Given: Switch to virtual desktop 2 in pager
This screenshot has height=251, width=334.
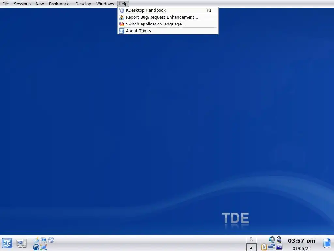Looking at the screenshot, I should 251,247.
